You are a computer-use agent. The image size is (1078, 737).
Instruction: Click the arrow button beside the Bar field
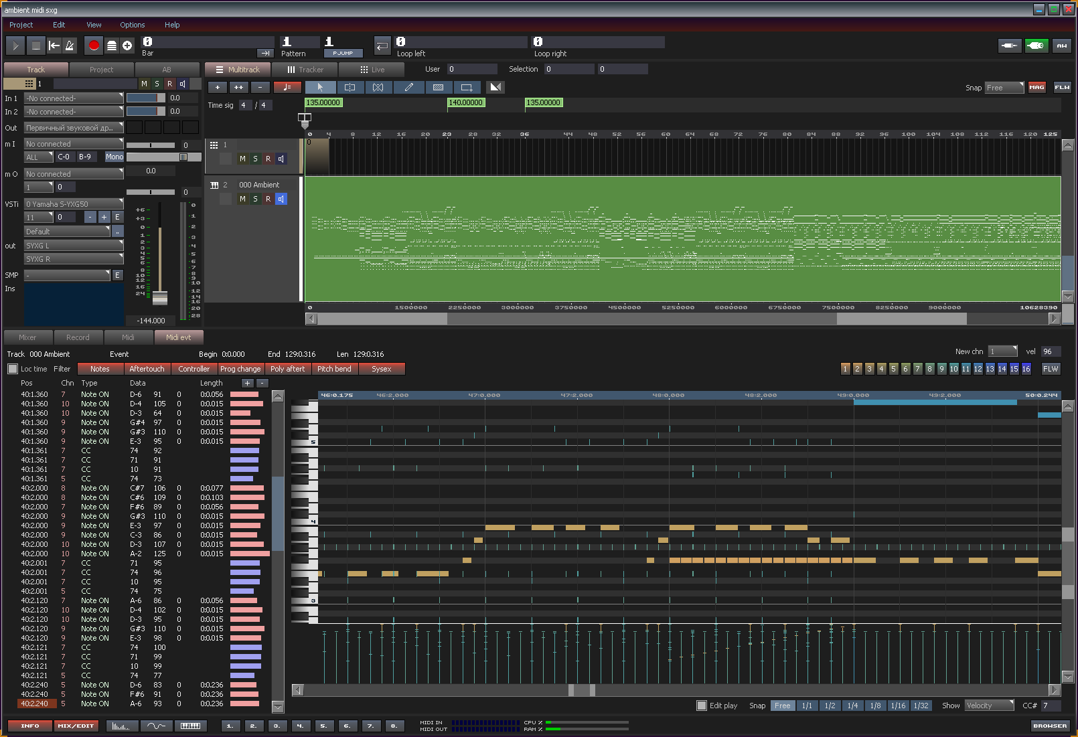[265, 53]
